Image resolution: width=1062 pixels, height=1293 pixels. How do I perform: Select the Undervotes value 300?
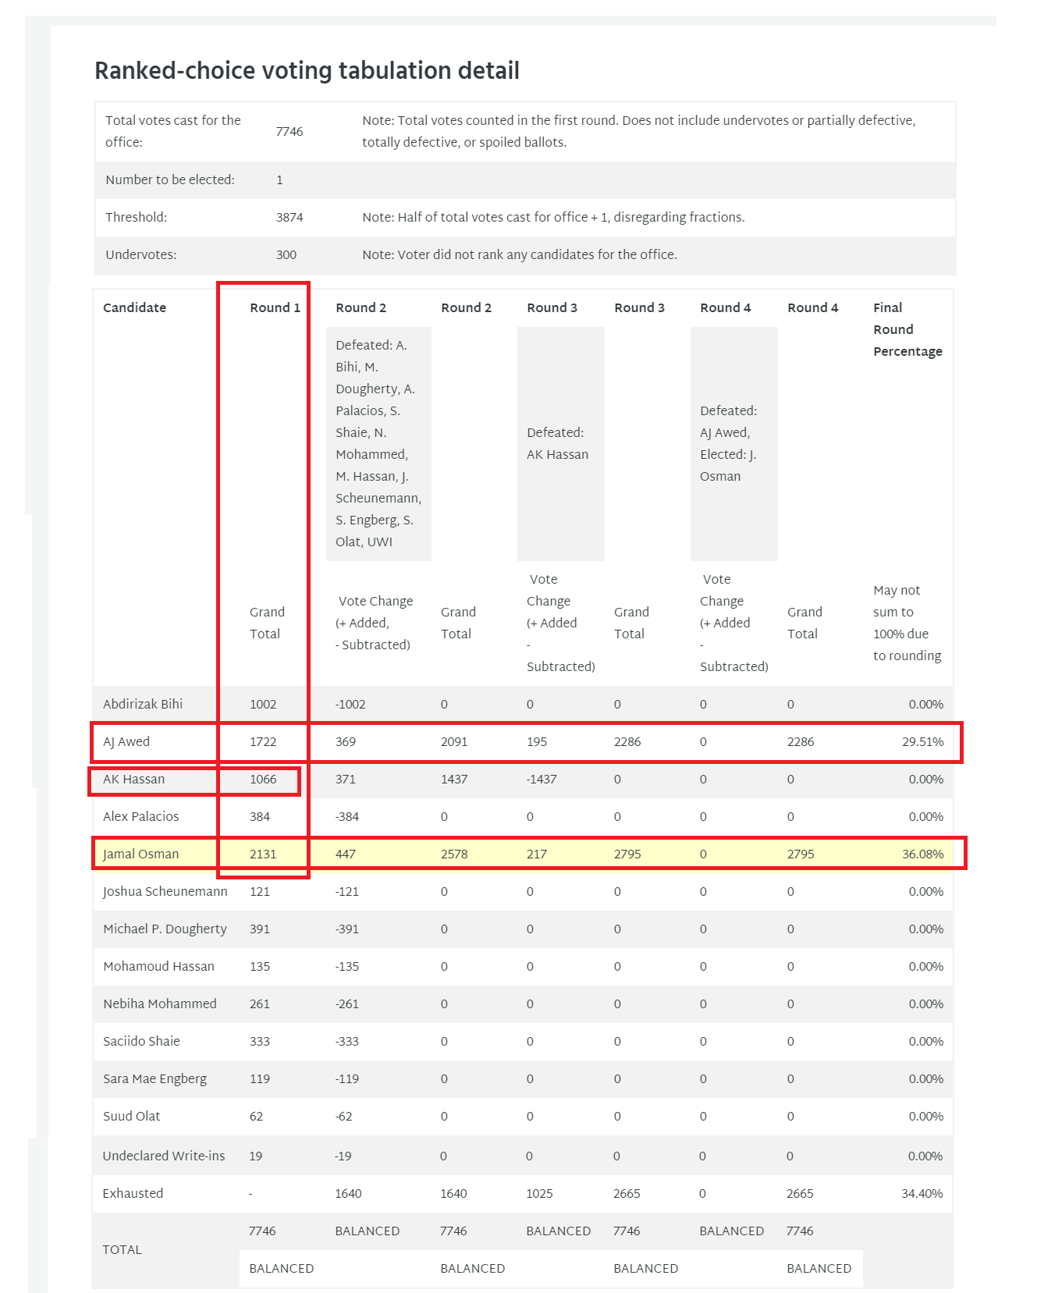(286, 254)
